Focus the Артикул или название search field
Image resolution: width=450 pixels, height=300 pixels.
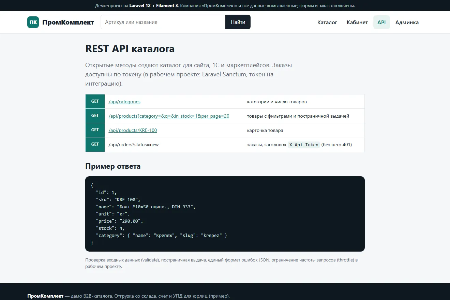(163, 22)
